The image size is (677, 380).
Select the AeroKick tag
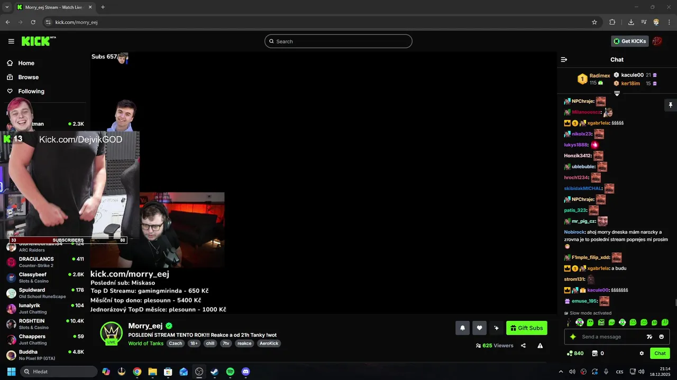[269, 343]
